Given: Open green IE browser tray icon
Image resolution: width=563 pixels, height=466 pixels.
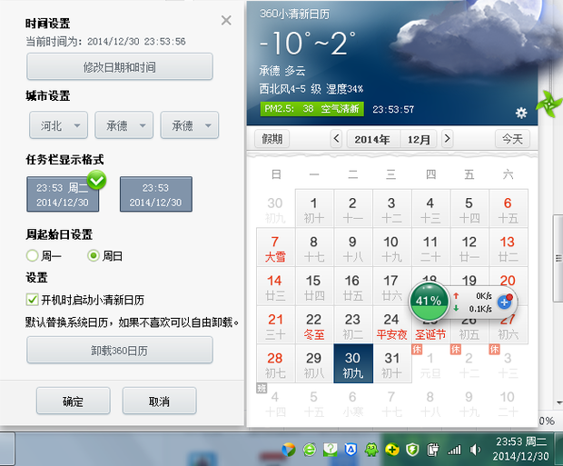Looking at the screenshot, I should click(310, 449).
